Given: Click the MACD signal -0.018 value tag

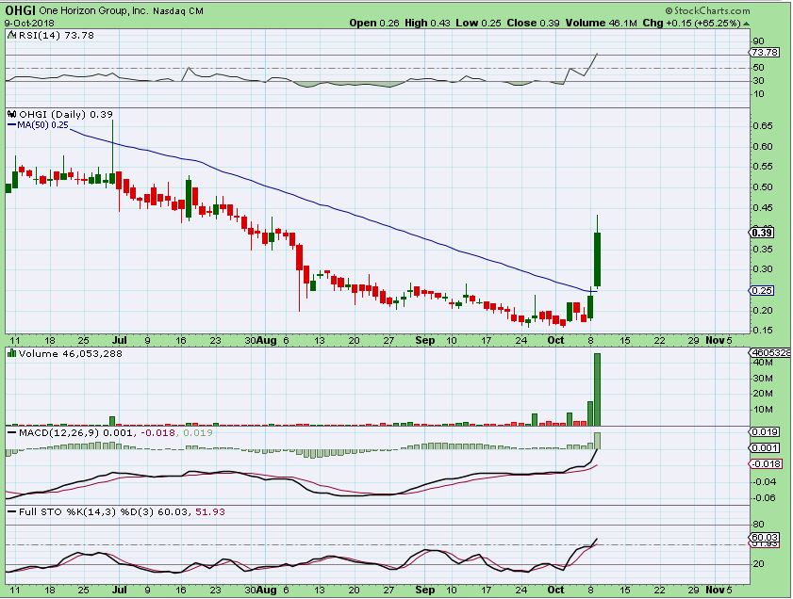Looking at the screenshot, I should point(764,464).
